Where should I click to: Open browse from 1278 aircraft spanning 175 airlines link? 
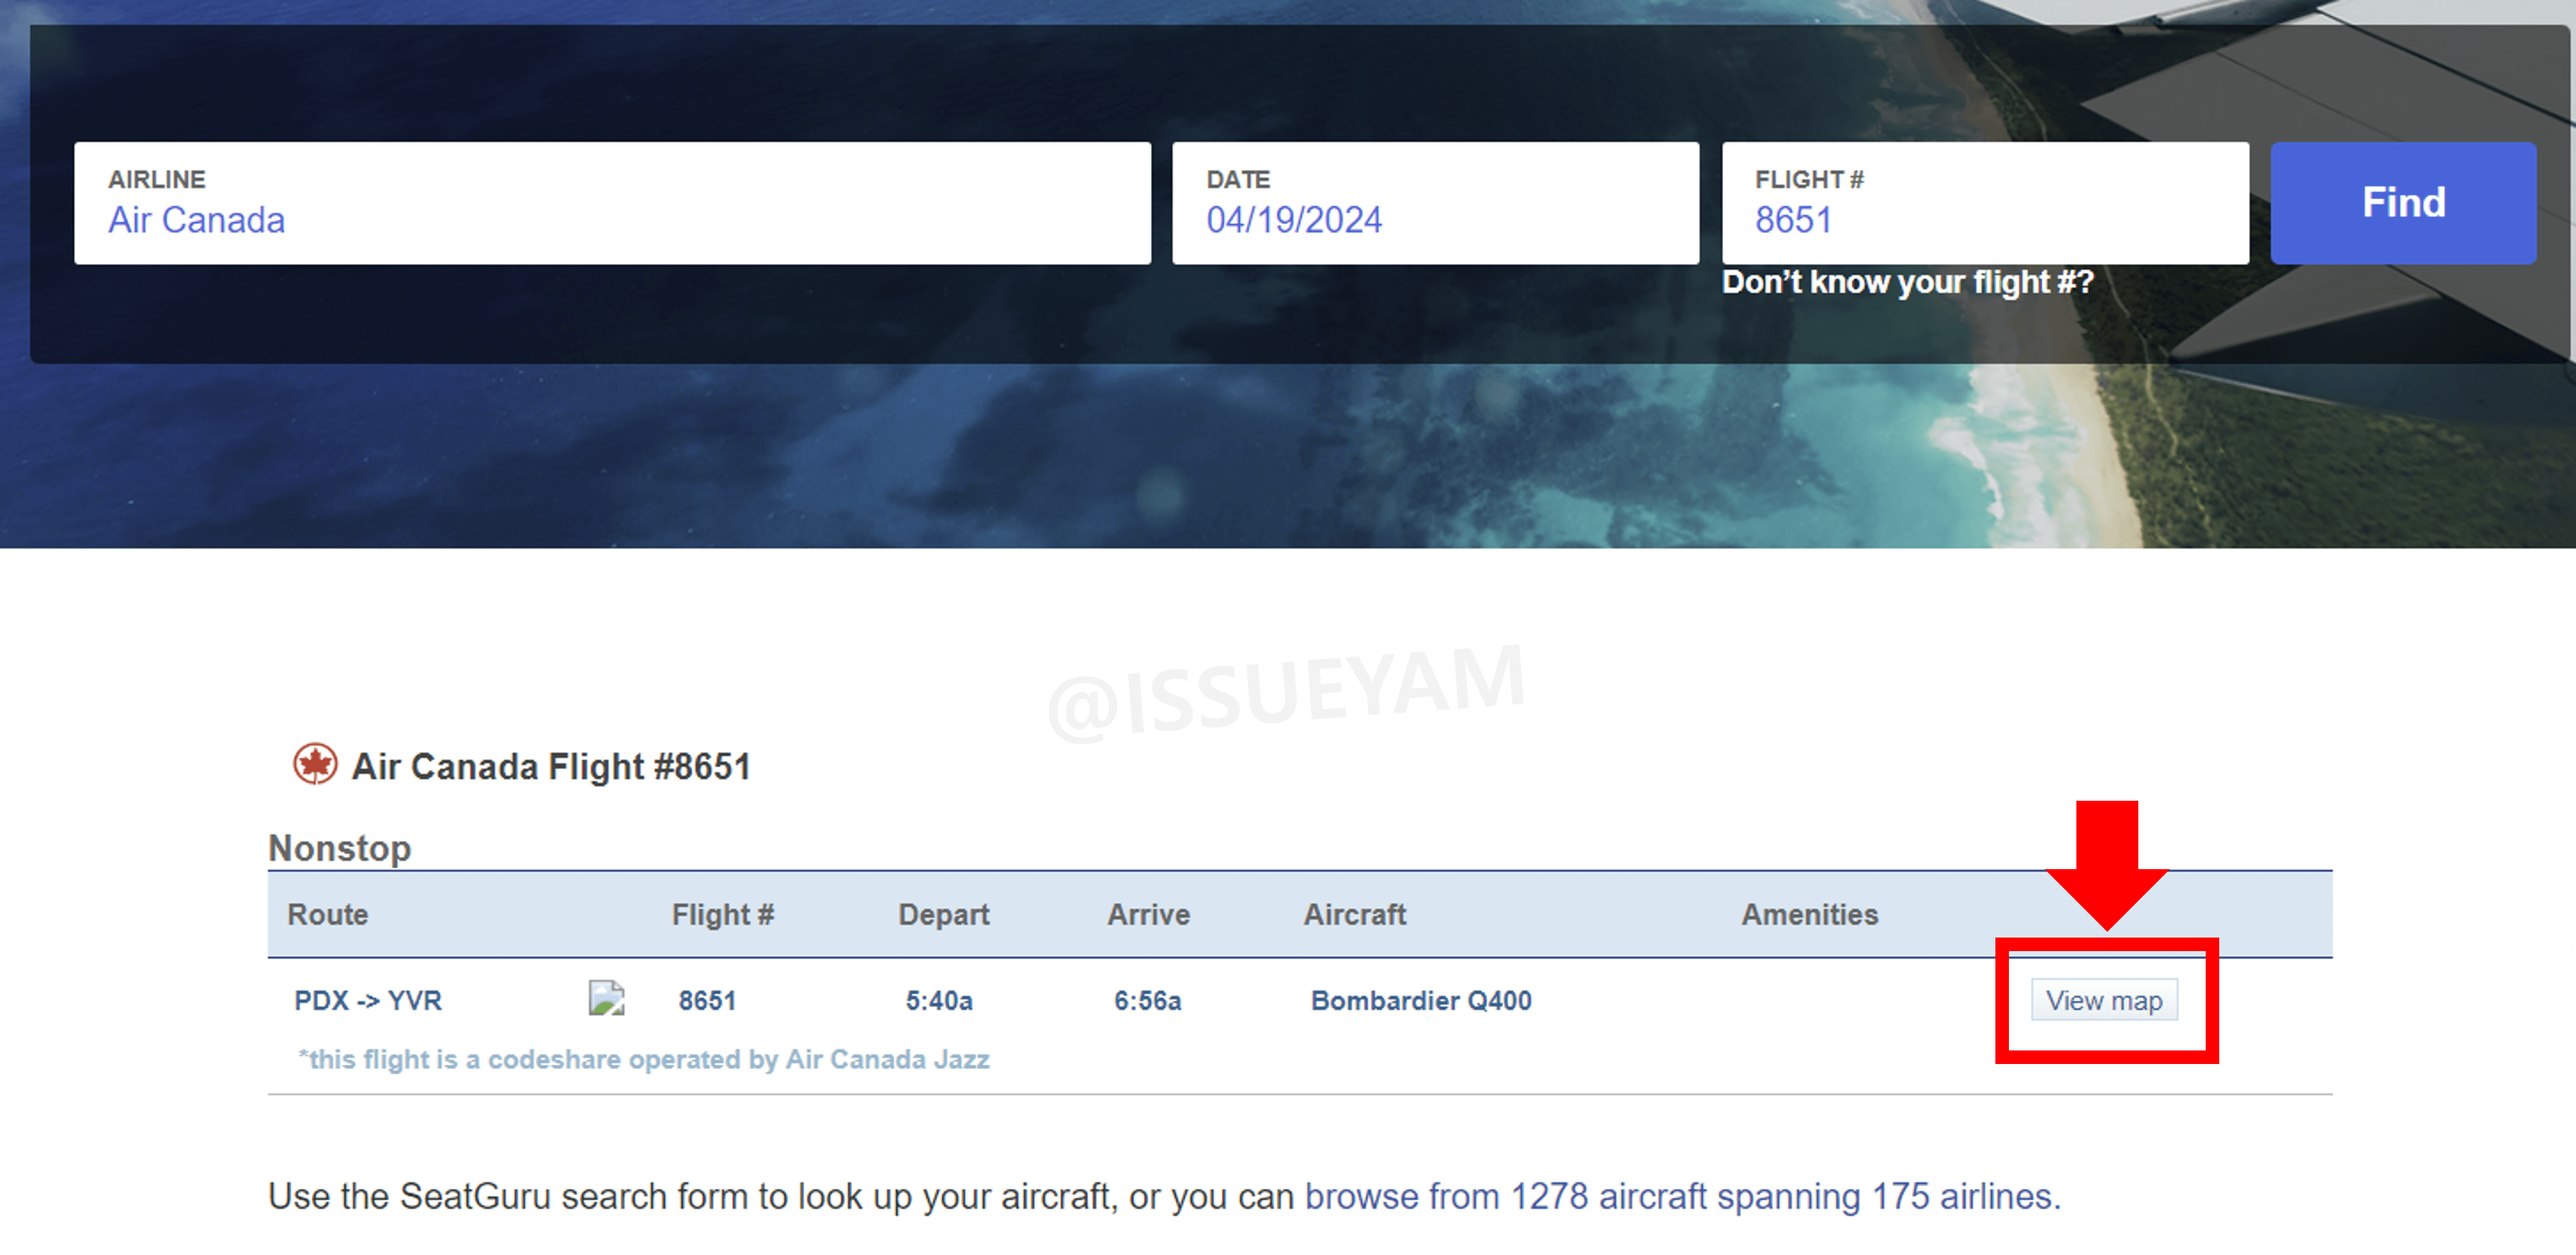pos(1683,1196)
